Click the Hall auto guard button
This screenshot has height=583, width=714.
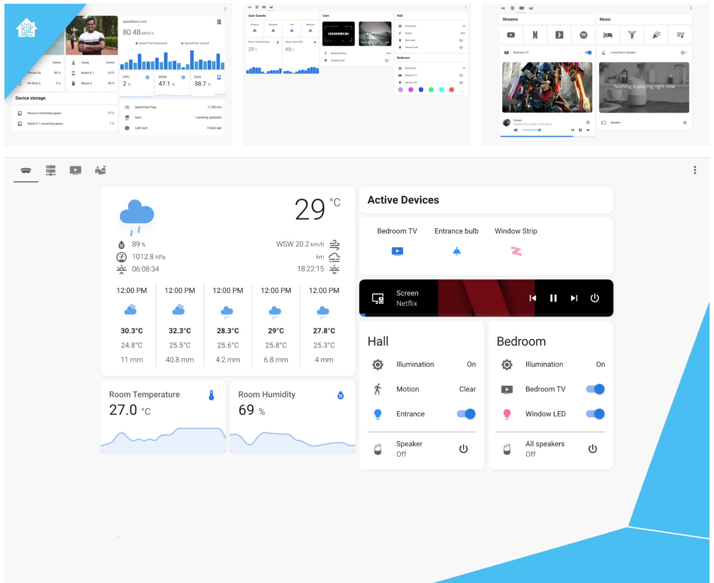click(x=292, y=28)
